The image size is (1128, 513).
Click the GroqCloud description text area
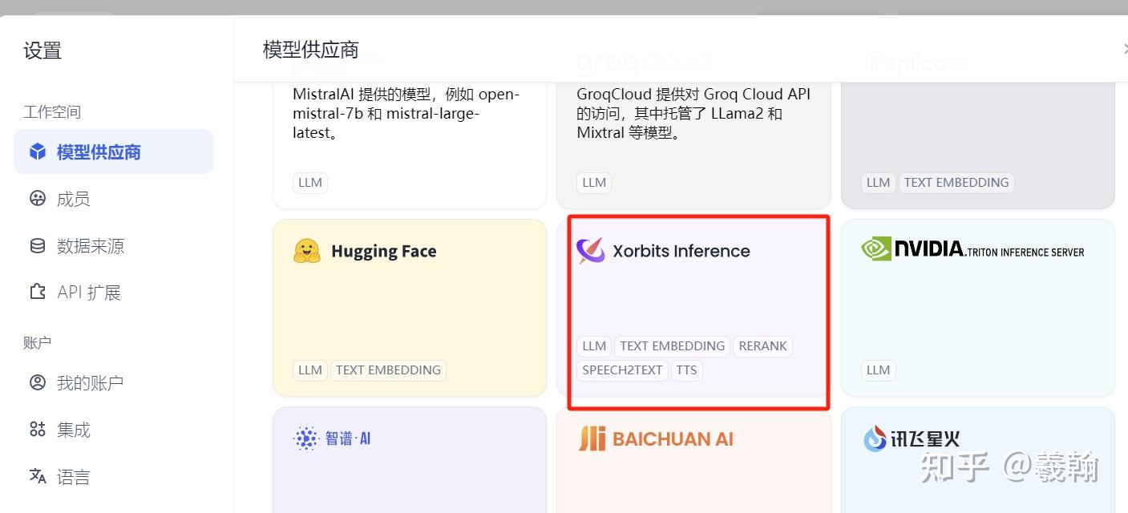[x=693, y=114]
